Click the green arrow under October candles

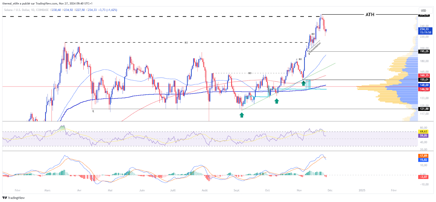pos(277,101)
